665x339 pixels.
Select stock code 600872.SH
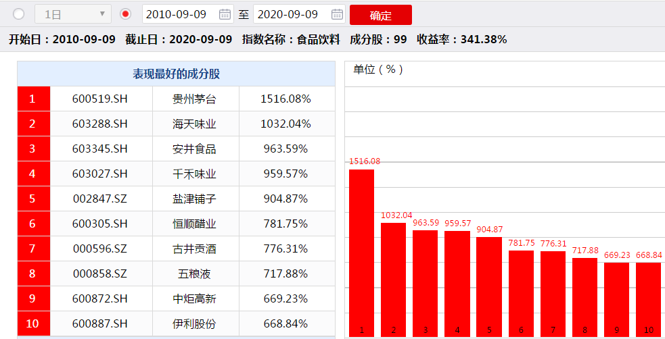(99, 298)
